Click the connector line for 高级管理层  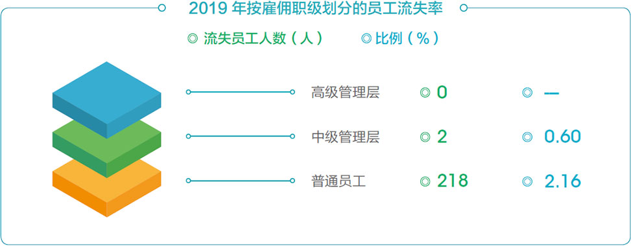(x=240, y=92)
